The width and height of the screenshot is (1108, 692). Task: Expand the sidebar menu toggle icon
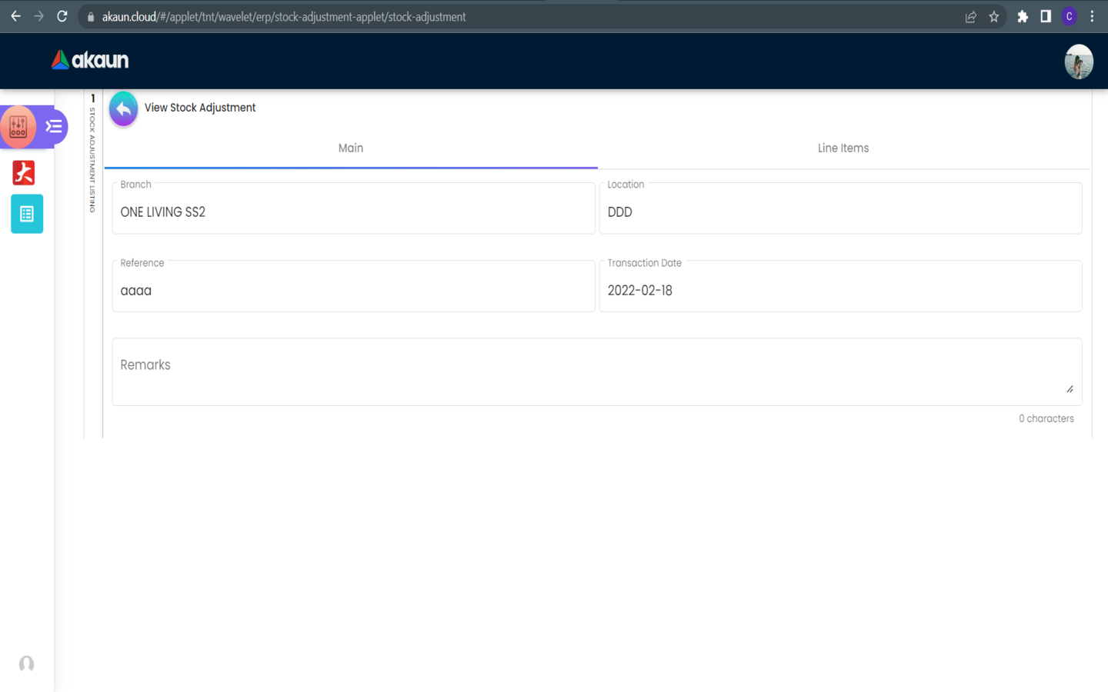click(x=54, y=127)
